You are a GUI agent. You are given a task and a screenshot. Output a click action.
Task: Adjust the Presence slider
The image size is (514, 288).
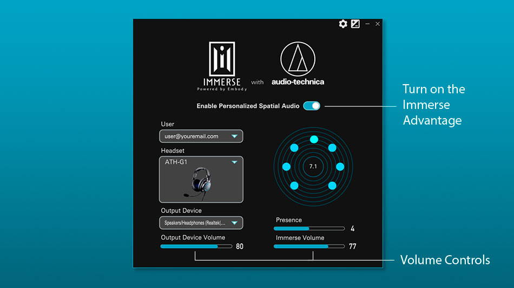(x=309, y=229)
